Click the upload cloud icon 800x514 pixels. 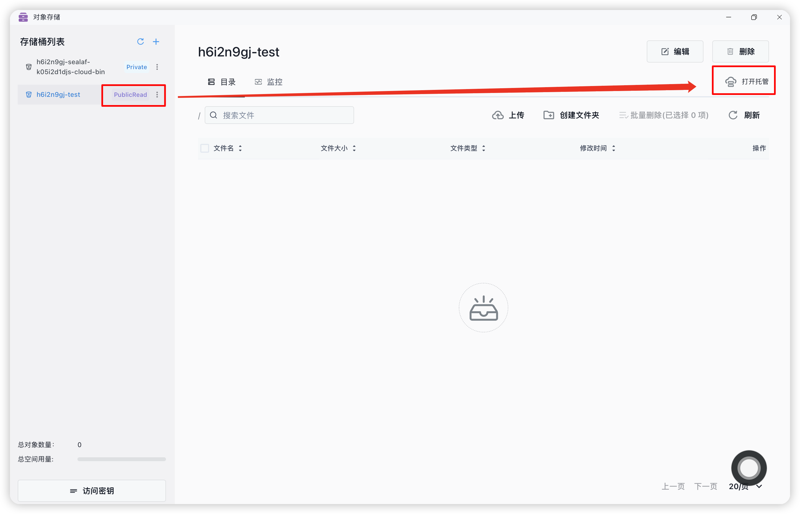click(498, 115)
